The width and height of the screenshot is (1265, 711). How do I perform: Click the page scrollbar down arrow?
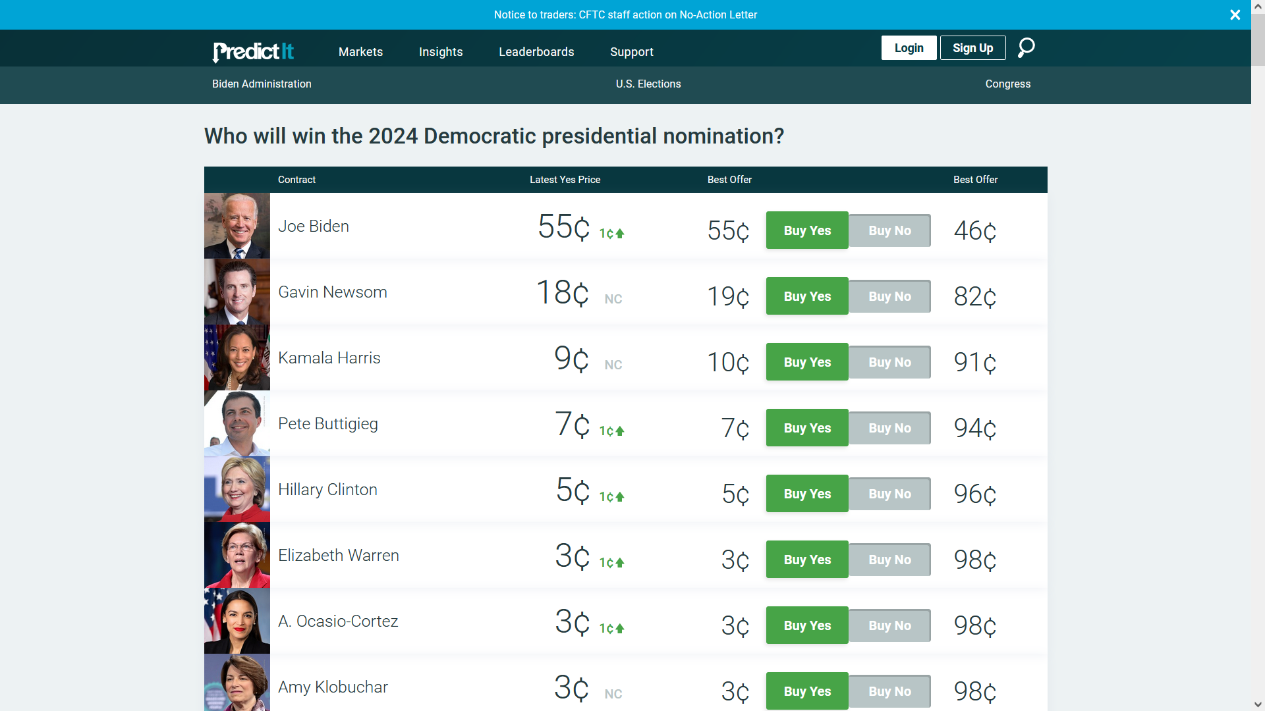click(1258, 704)
